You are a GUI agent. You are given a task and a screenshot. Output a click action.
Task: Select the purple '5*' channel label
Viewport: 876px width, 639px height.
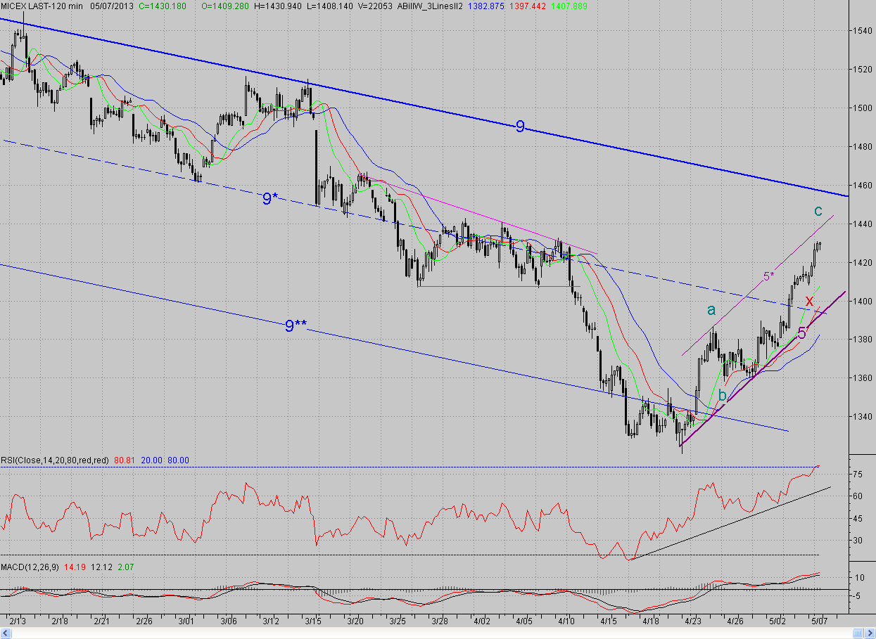pyautogui.click(x=768, y=276)
